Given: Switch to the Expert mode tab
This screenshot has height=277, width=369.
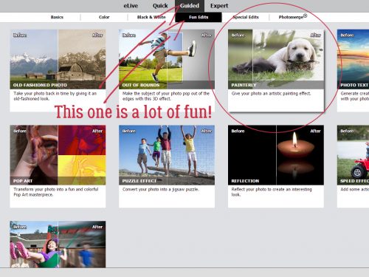Looking at the screenshot, I should [x=219, y=6].
